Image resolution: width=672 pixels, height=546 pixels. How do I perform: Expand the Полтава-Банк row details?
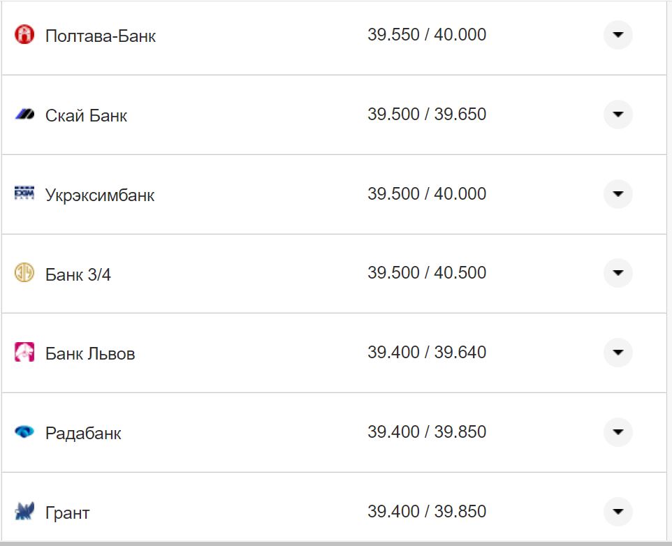pos(618,35)
